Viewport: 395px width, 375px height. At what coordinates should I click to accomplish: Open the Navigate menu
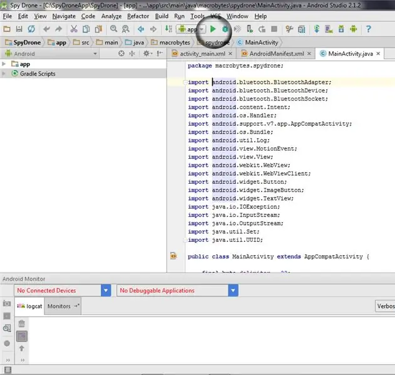tap(64, 16)
